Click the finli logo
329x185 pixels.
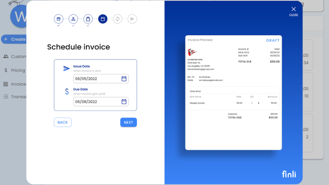pos(289,174)
